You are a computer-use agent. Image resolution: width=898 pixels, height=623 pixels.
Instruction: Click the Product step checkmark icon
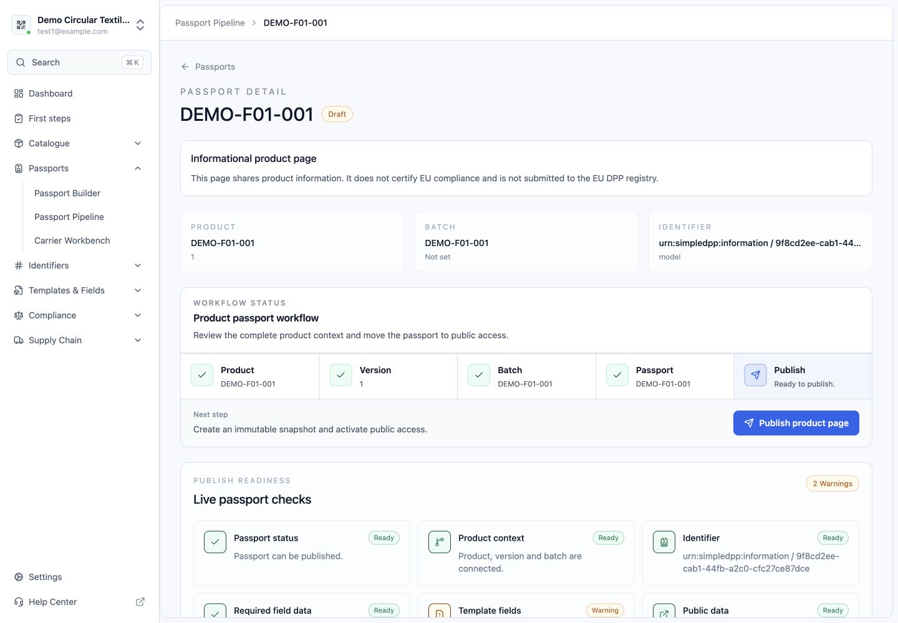point(202,375)
